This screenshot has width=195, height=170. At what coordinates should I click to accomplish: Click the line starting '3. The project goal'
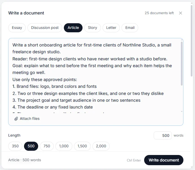tap(76, 100)
